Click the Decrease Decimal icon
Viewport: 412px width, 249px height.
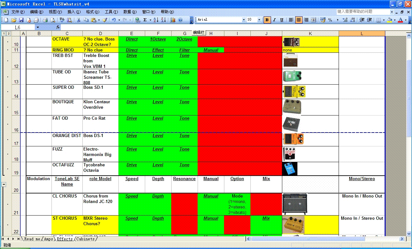click(352, 20)
